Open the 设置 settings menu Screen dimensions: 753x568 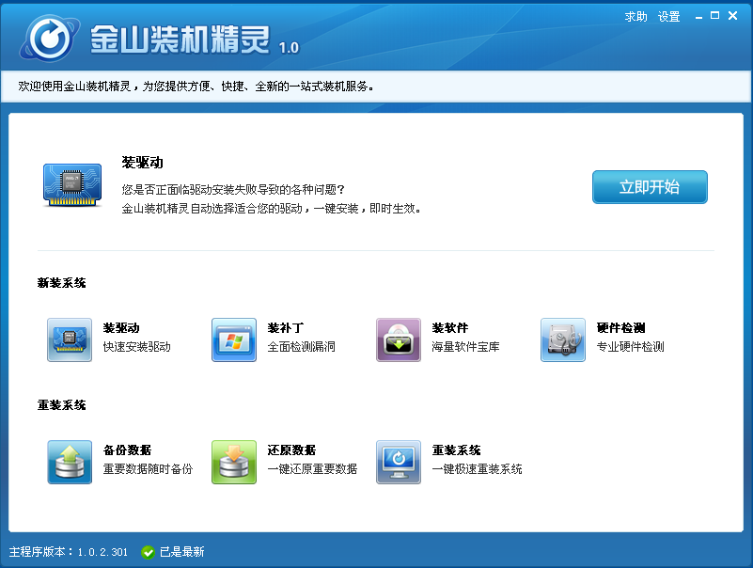point(669,17)
